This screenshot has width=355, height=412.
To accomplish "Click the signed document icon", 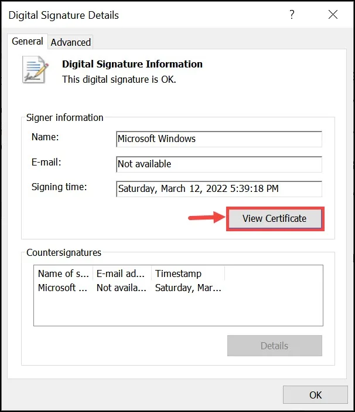I will point(35,70).
